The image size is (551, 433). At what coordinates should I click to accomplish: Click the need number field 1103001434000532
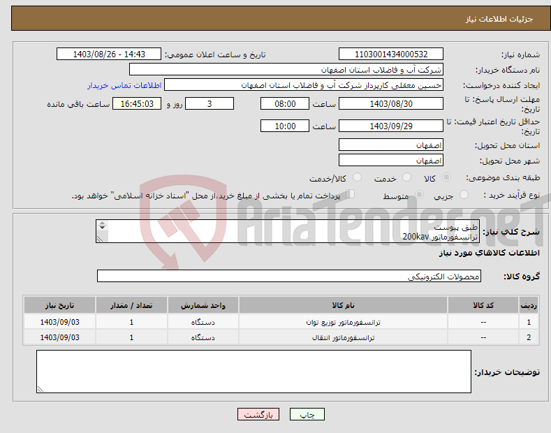tap(391, 54)
